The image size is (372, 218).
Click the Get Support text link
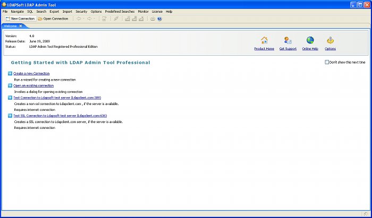coord(288,49)
